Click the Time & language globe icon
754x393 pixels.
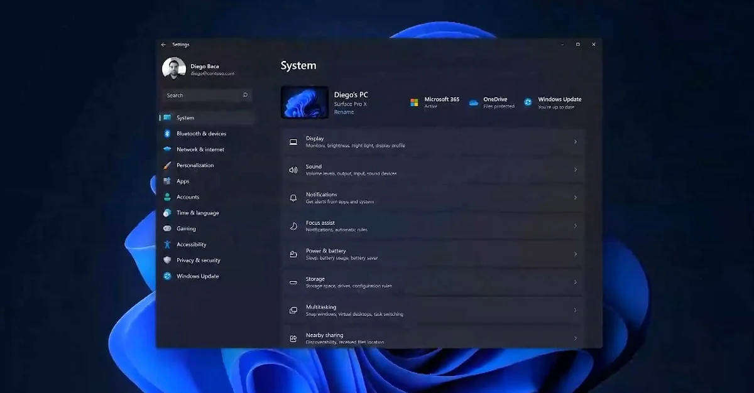167,213
